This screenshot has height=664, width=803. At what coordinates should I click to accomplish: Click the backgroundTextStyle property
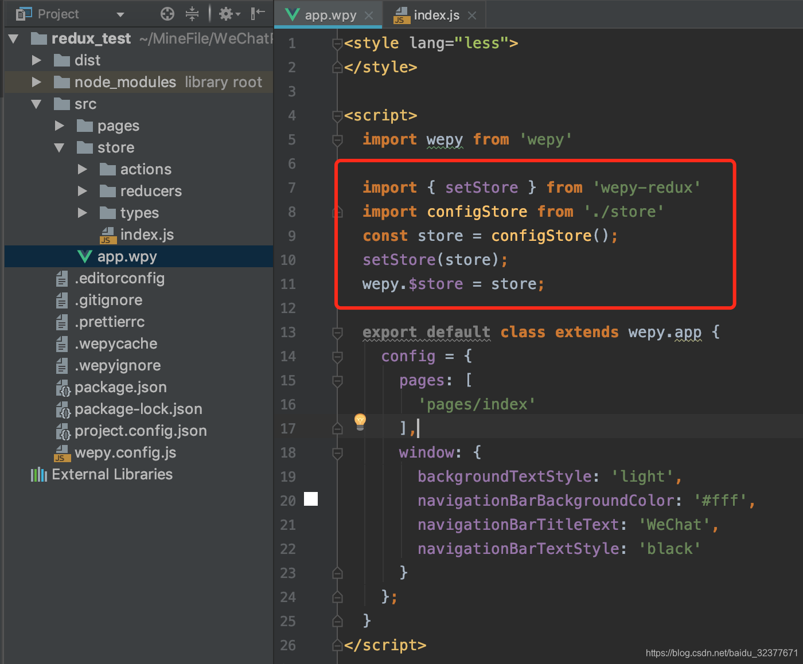pos(504,476)
